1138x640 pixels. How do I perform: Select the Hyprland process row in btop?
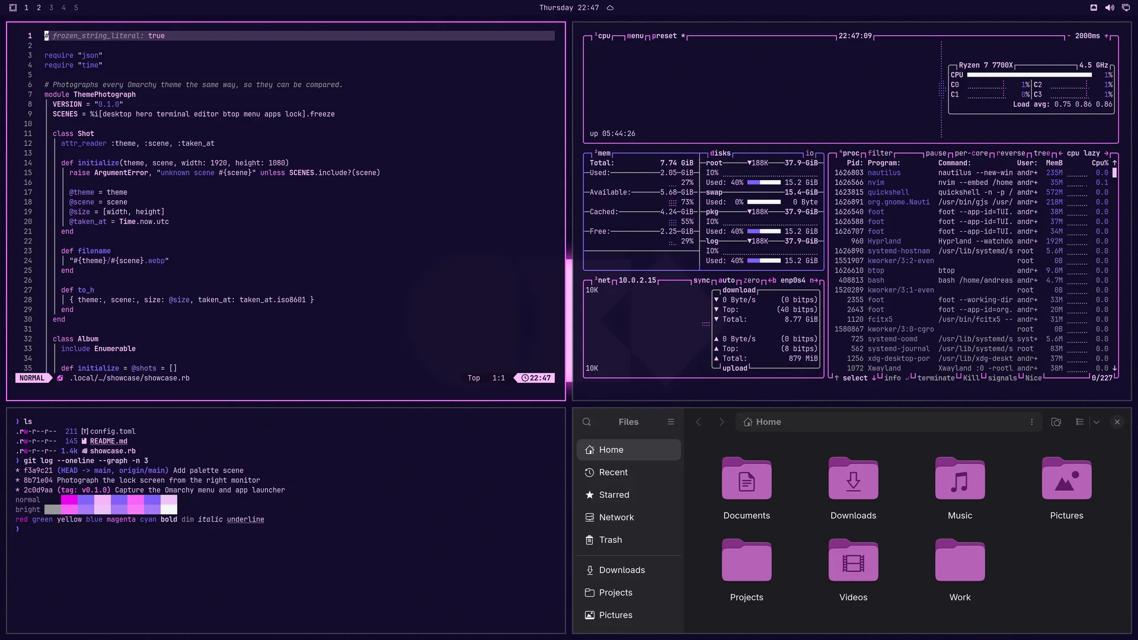[971, 241]
